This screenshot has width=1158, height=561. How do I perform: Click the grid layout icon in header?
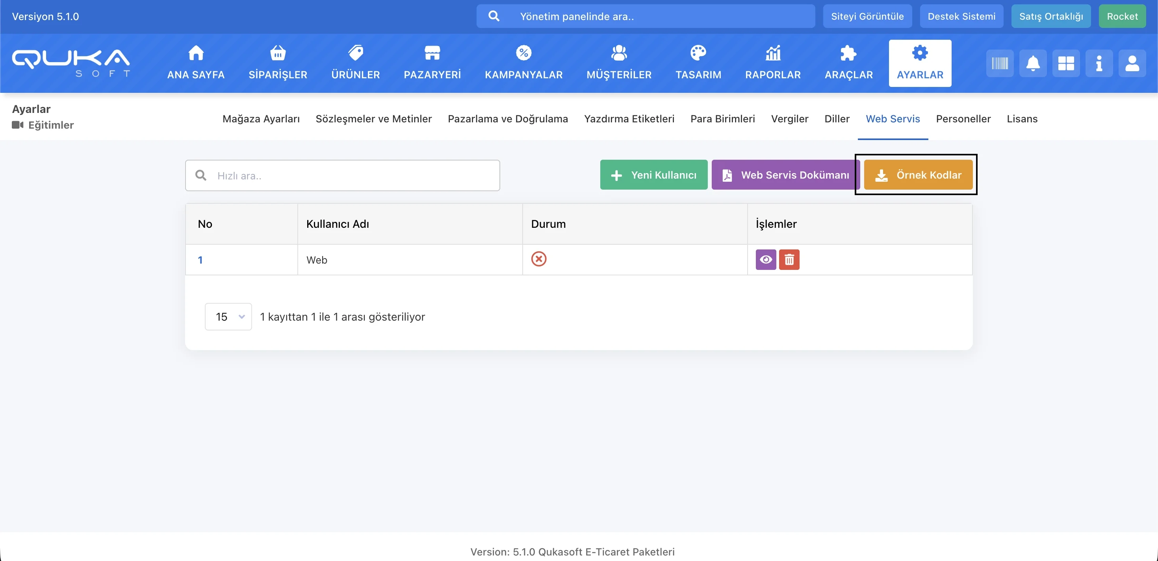pyautogui.click(x=1065, y=63)
